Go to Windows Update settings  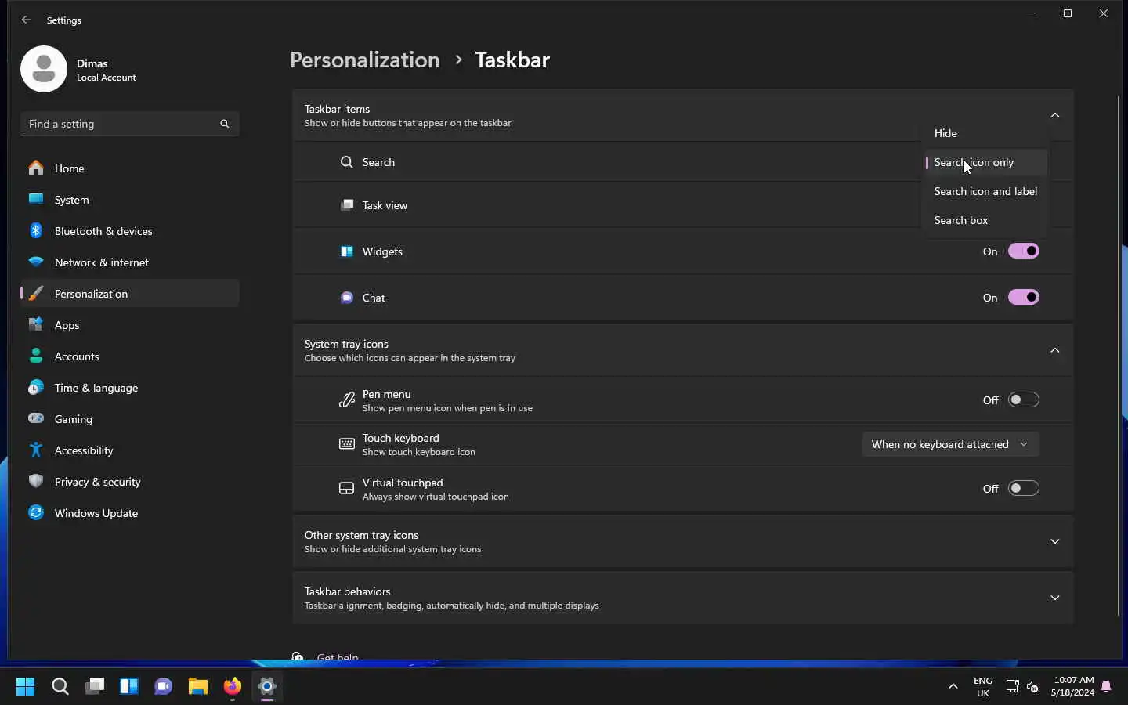coord(96,513)
